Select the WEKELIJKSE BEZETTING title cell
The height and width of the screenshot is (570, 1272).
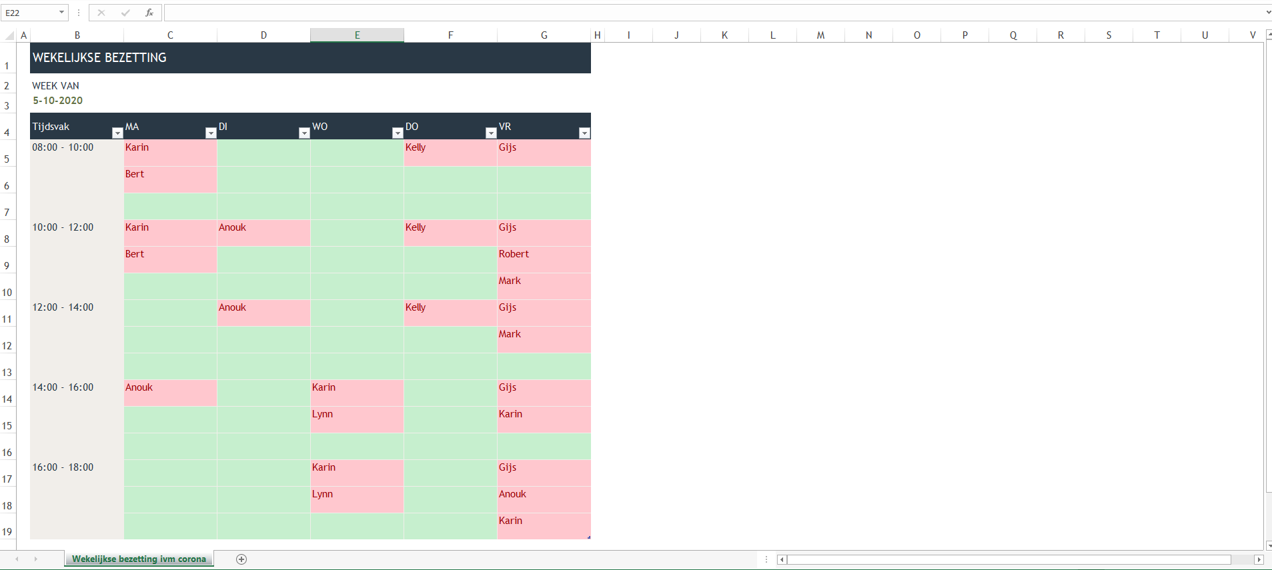pyautogui.click(x=310, y=58)
